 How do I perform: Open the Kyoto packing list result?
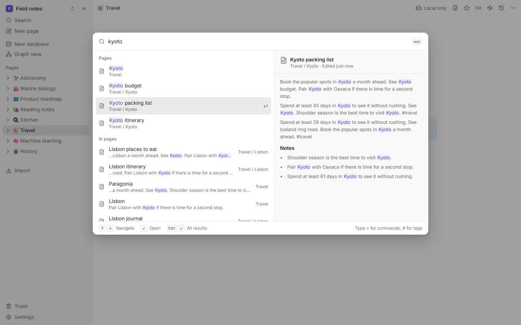(183, 106)
